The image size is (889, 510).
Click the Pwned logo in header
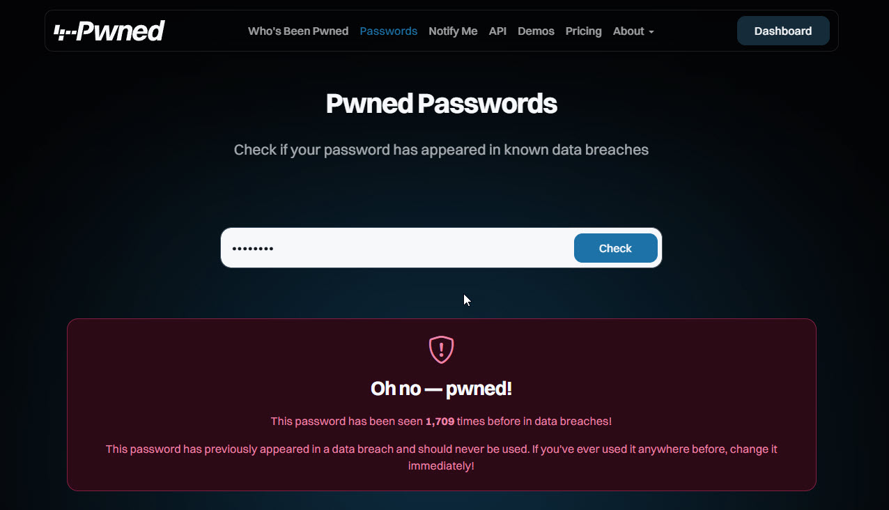(109, 31)
